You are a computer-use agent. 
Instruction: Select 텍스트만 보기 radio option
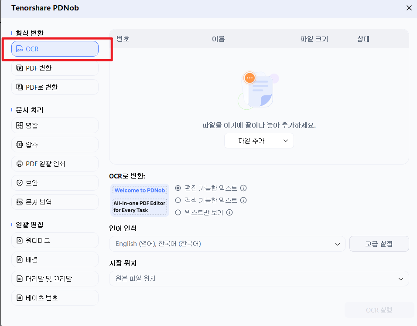(x=178, y=212)
